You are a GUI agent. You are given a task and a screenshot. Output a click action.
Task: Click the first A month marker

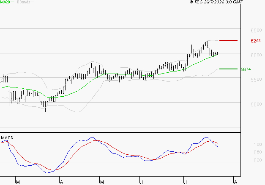coord(62,182)
